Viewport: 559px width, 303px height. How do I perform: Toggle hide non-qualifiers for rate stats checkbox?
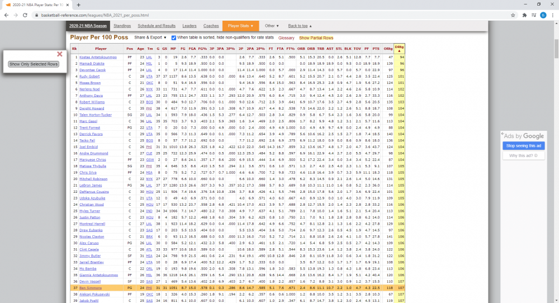(x=174, y=38)
